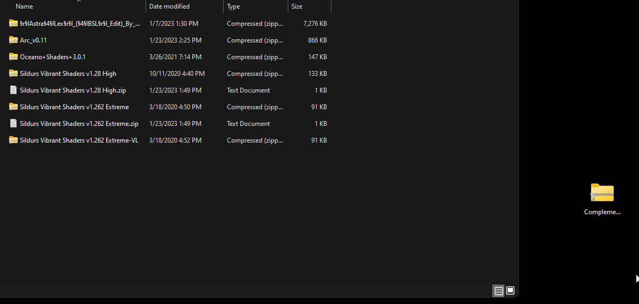
Task: Switch to details view layout icon
Action: click(x=498, y=291)
